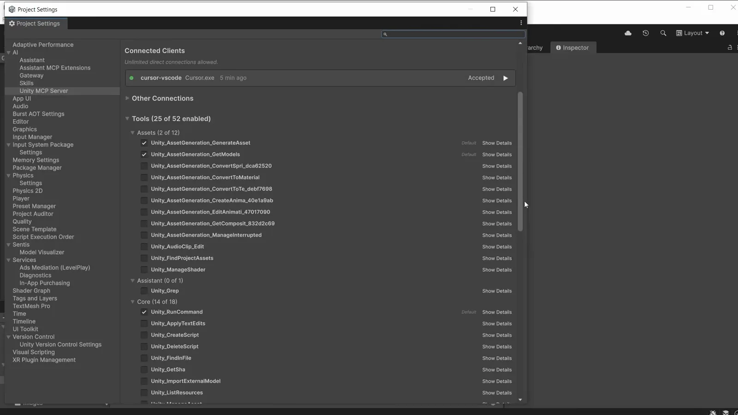Show Details for Unity_ManageShader
This screenshot has width=738, height=415.
point(497,270)
